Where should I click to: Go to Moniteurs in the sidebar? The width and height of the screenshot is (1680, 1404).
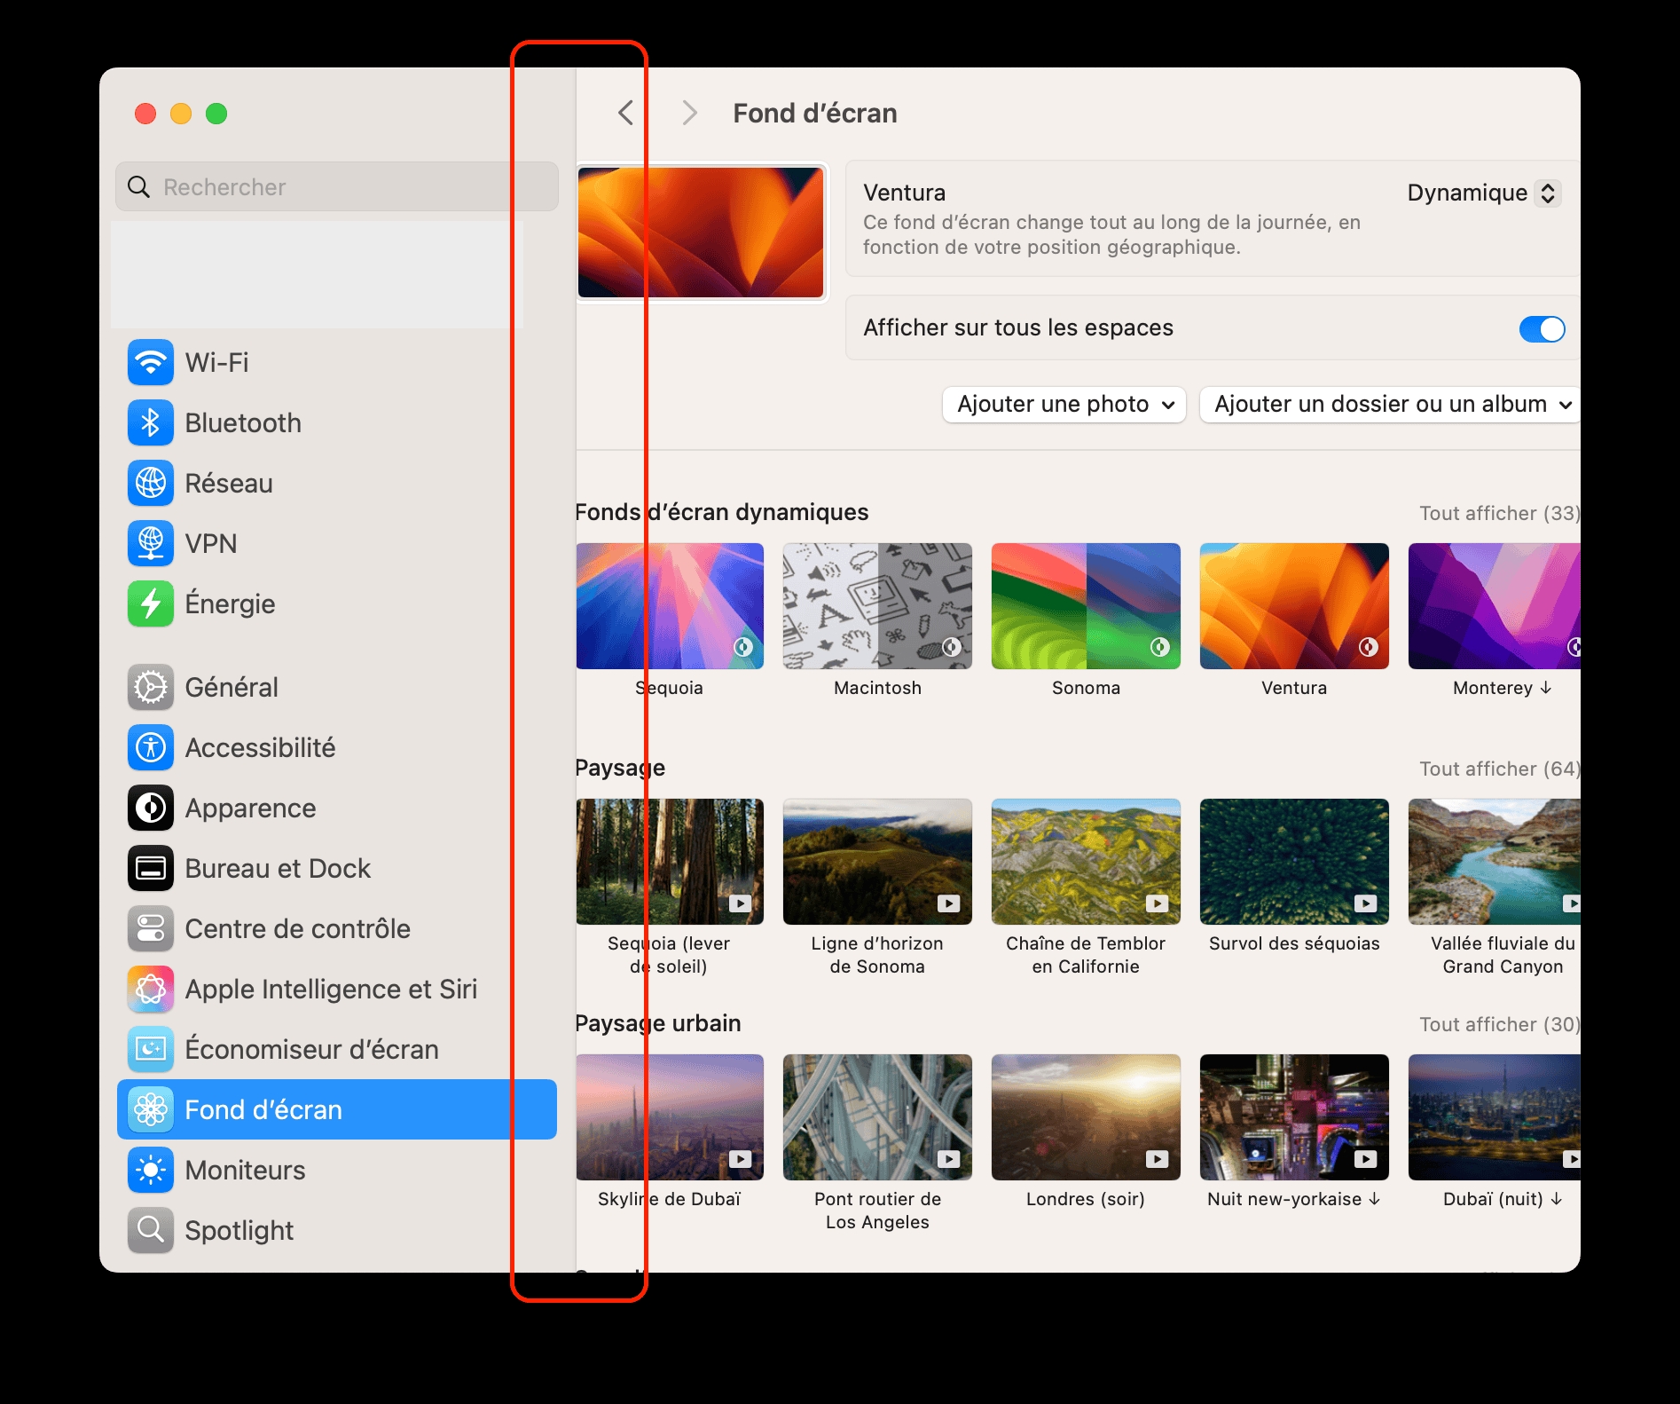click(245, 1171)
